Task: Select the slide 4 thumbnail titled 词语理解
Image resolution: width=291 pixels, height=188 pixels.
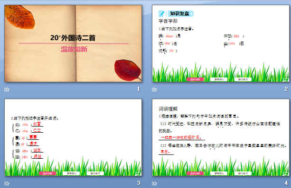Action: (x=221, y=137)
